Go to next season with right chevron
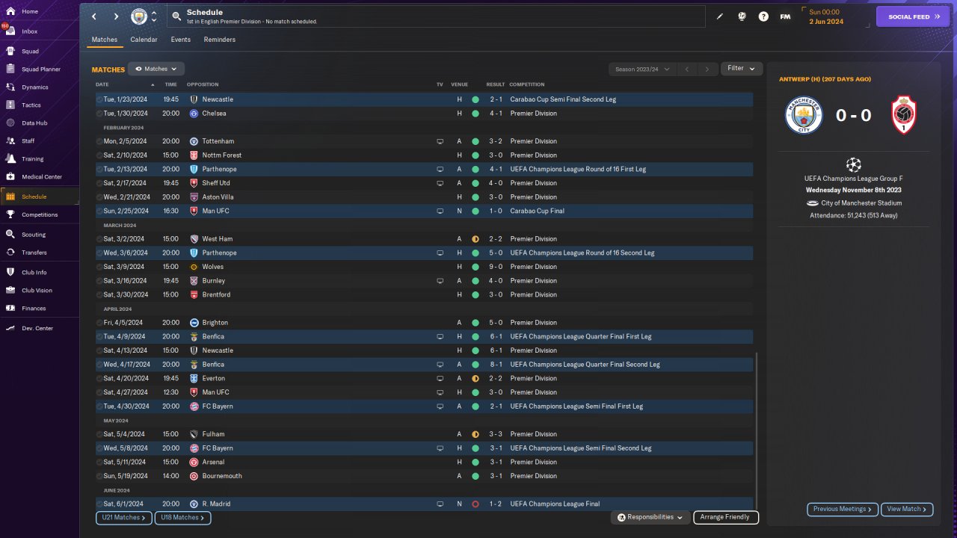Viewport: 957px width, 538px height. [x=707, y=69]
